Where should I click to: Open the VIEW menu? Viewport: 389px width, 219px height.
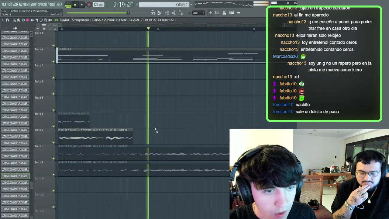pyautogui.click(x=33, y=5)
